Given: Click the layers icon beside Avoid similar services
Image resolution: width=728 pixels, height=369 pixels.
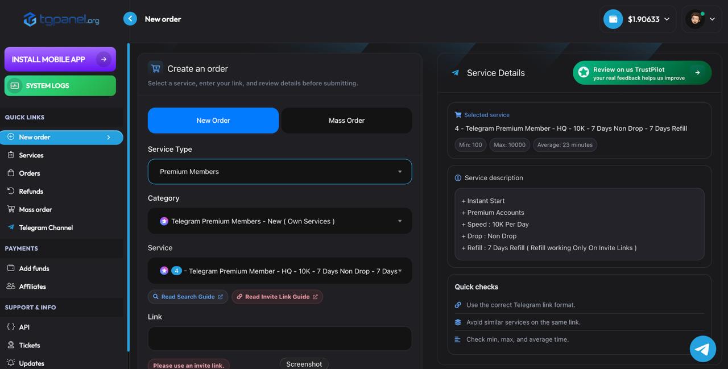Looking at the screenshot, I should pyautogui.click(x=458, y=322).
